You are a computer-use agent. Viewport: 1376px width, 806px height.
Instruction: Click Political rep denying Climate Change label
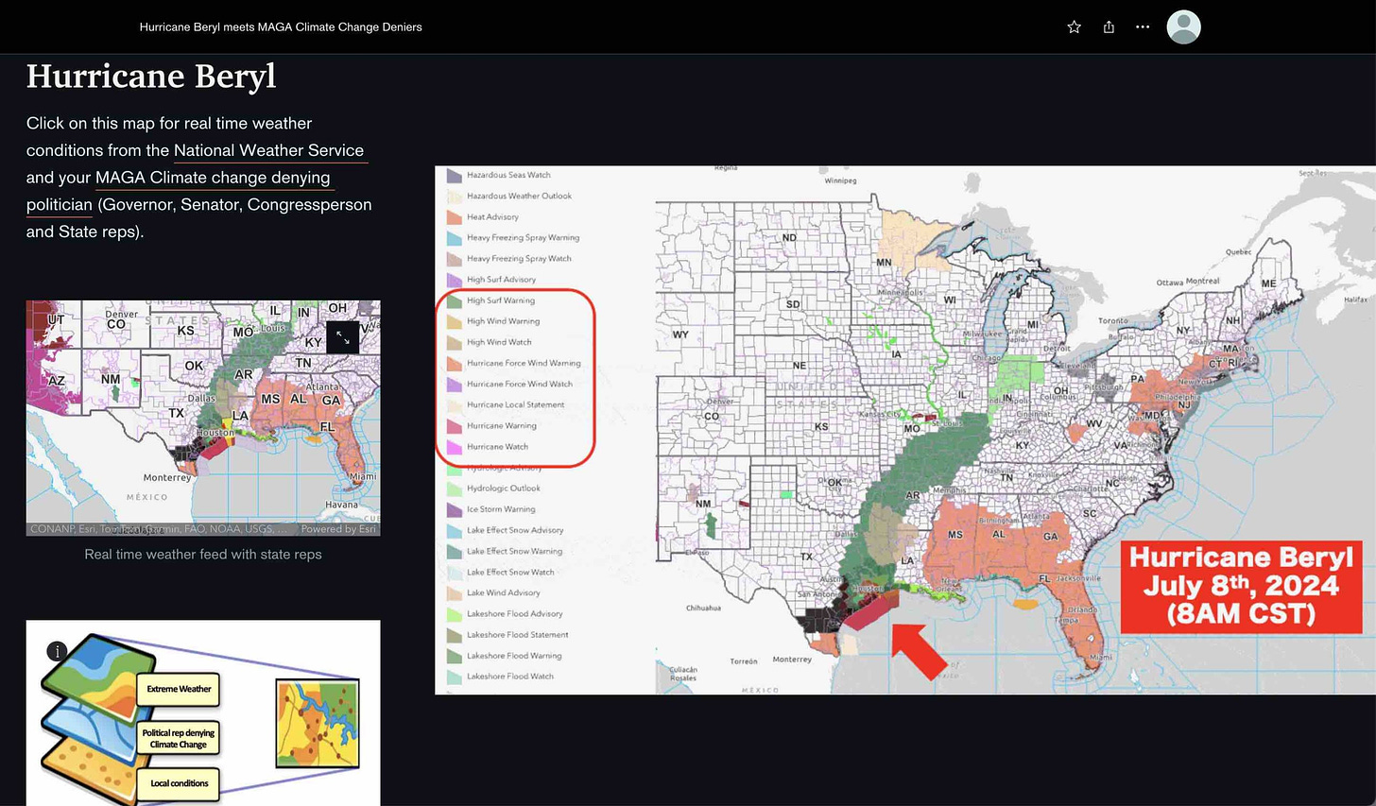(179, 739)
